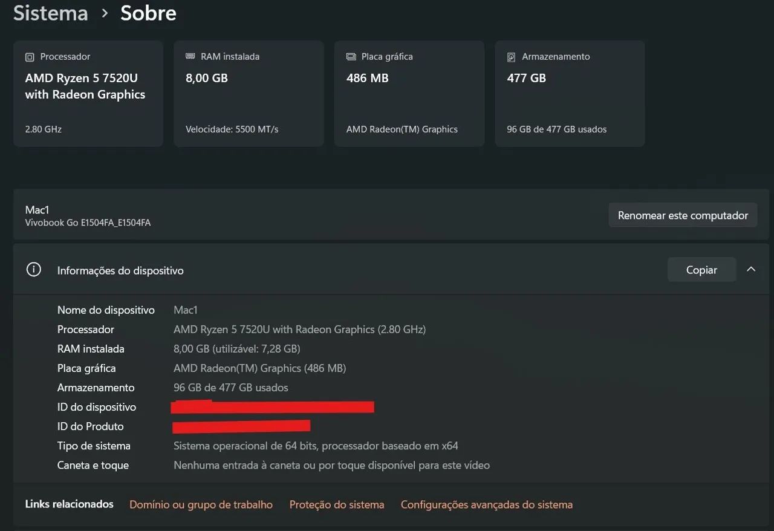This screenshot has width=774, height=531.
Task: Click the Nenhuma entrada à caneta value
Action: pos(331,465)
